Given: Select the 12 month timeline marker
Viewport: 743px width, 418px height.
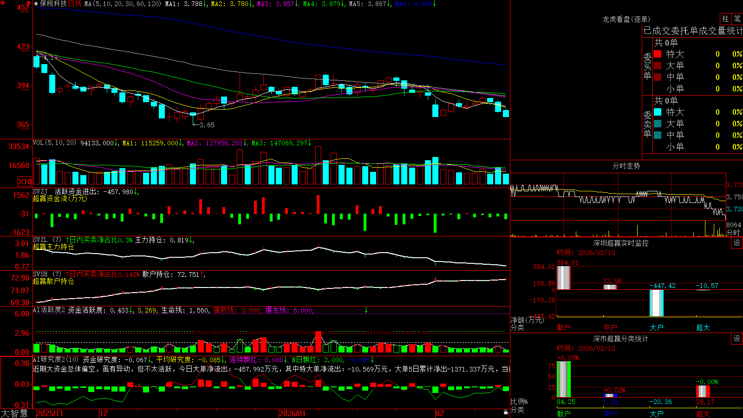Looking at the screenshot, I should pos(104,413).
